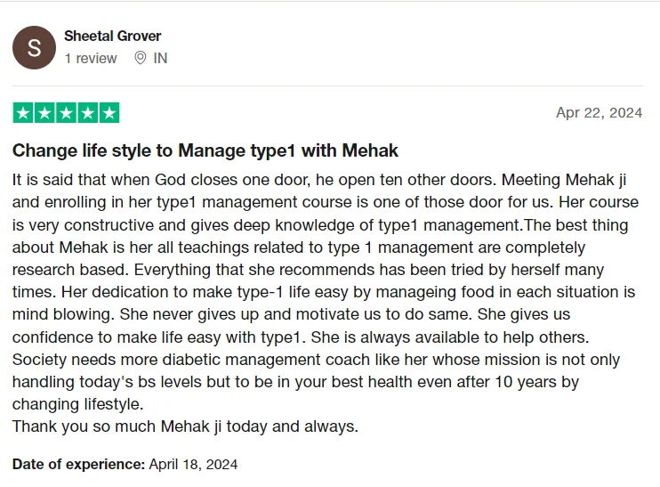Viewport: 660px width, 487px height.
Task: Click the review date Apr 22, 2024
Action: pos(599,112)
